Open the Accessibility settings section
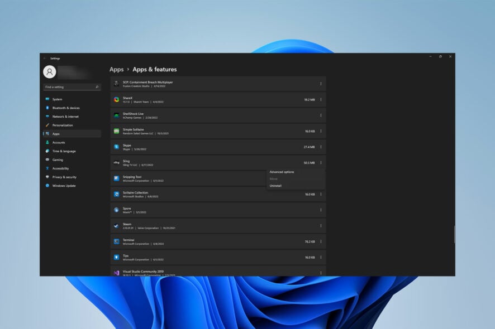The height and width of the screenshot is (329, 495). coord(72,168)
